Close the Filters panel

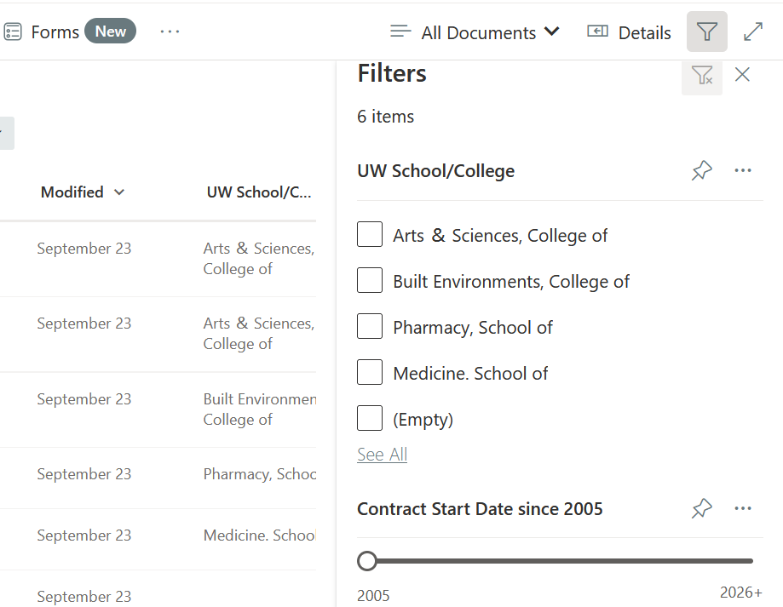(742, 75)
